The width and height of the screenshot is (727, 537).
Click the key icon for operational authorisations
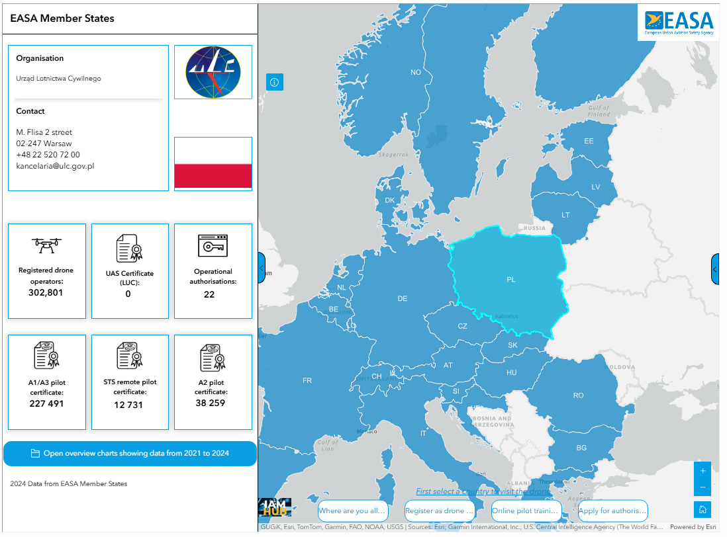click(213, 246)
